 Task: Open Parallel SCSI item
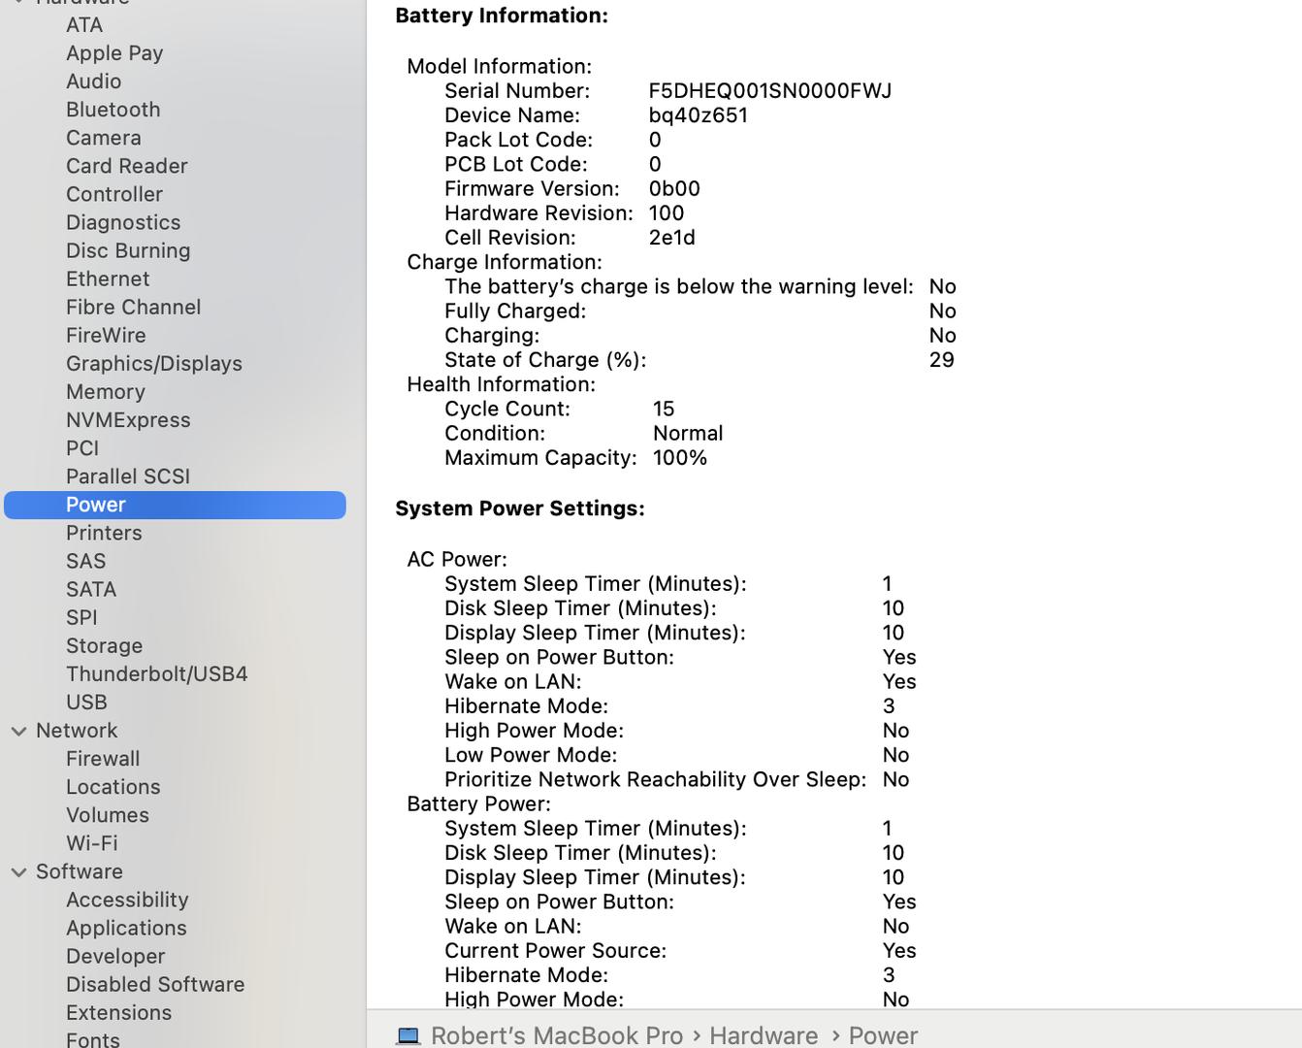click(128, 476)
